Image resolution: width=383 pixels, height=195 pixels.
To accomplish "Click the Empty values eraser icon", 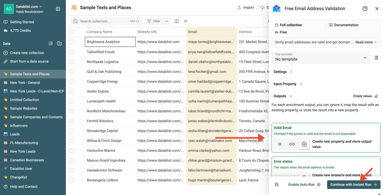I will tap(376, 96).
